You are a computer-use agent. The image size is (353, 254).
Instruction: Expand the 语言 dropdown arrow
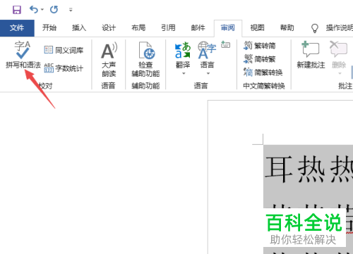point(208,73)
